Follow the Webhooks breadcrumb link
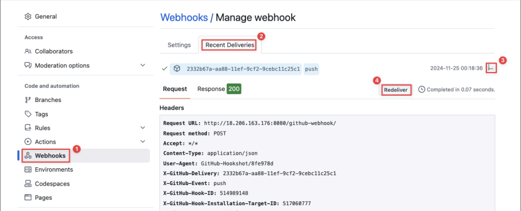The image size is (521, 211). (x=184, y=17)
